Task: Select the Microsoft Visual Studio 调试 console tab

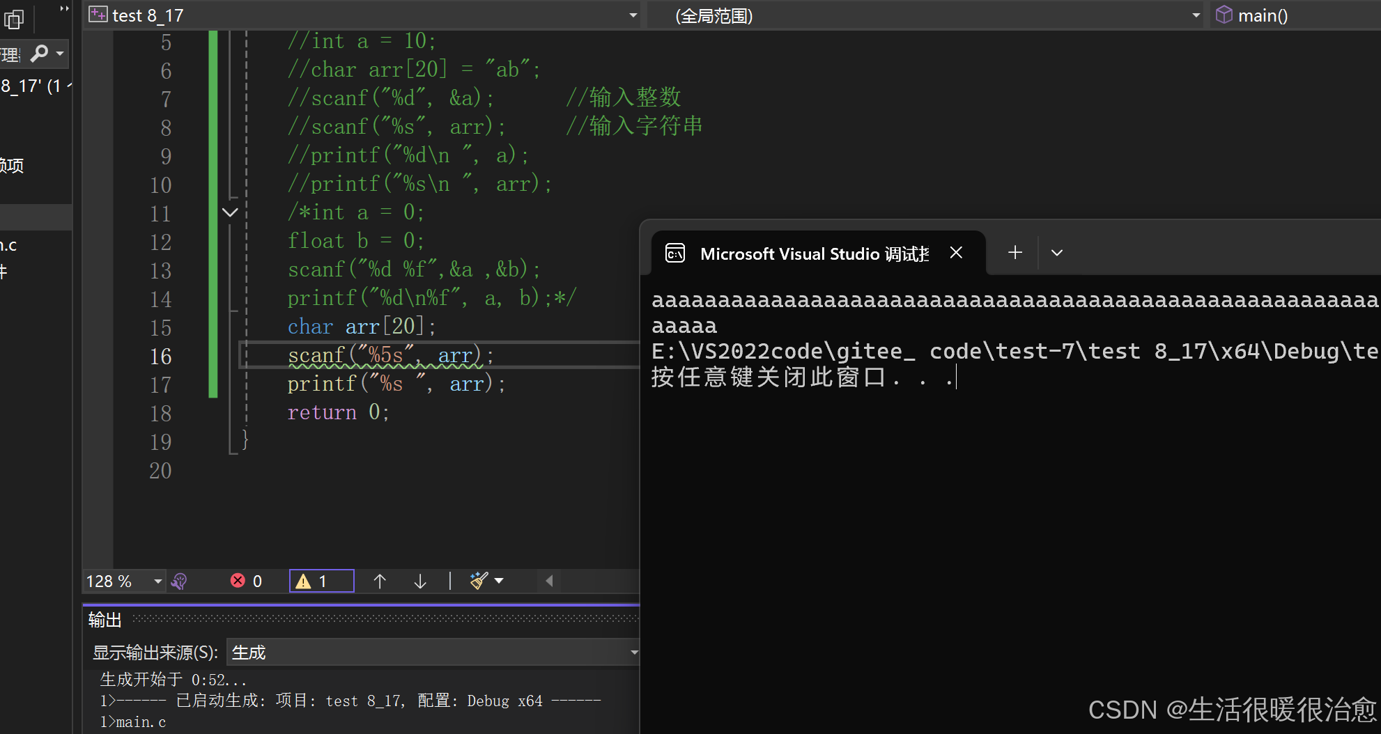Action: tap(818, 253)
